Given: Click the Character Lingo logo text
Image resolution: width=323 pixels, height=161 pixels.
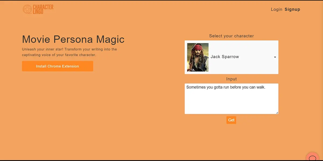Looking at the screenshot, I should (x=43, y=9).
